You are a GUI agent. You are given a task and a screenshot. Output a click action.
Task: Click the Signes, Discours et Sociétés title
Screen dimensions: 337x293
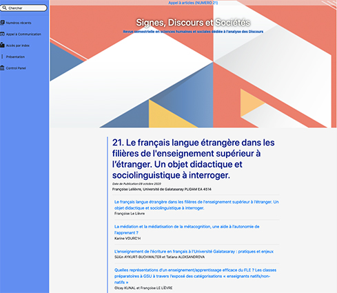(x=193, y=23)
